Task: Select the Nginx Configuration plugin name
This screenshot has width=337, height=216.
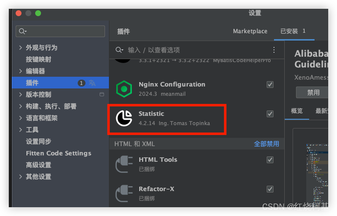Action: 172,85
